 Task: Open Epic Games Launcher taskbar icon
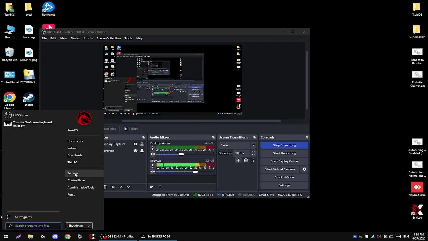(80, 236)
